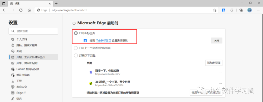Click the address bar URL field
The width and height of the screenshot is (263, 102).
pyautogui.click(x=127, y=10)
